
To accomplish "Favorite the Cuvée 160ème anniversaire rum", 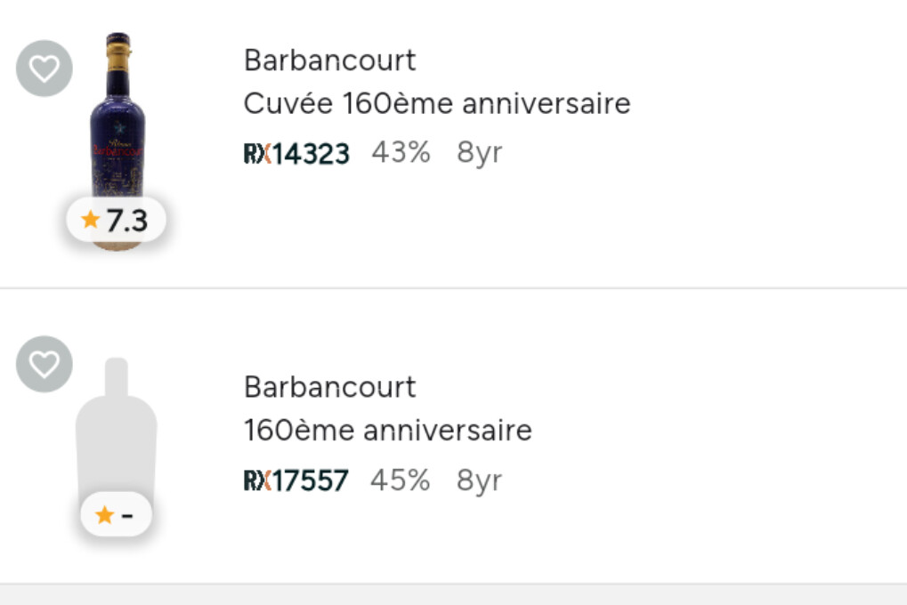I will click(x=44, y=69).
